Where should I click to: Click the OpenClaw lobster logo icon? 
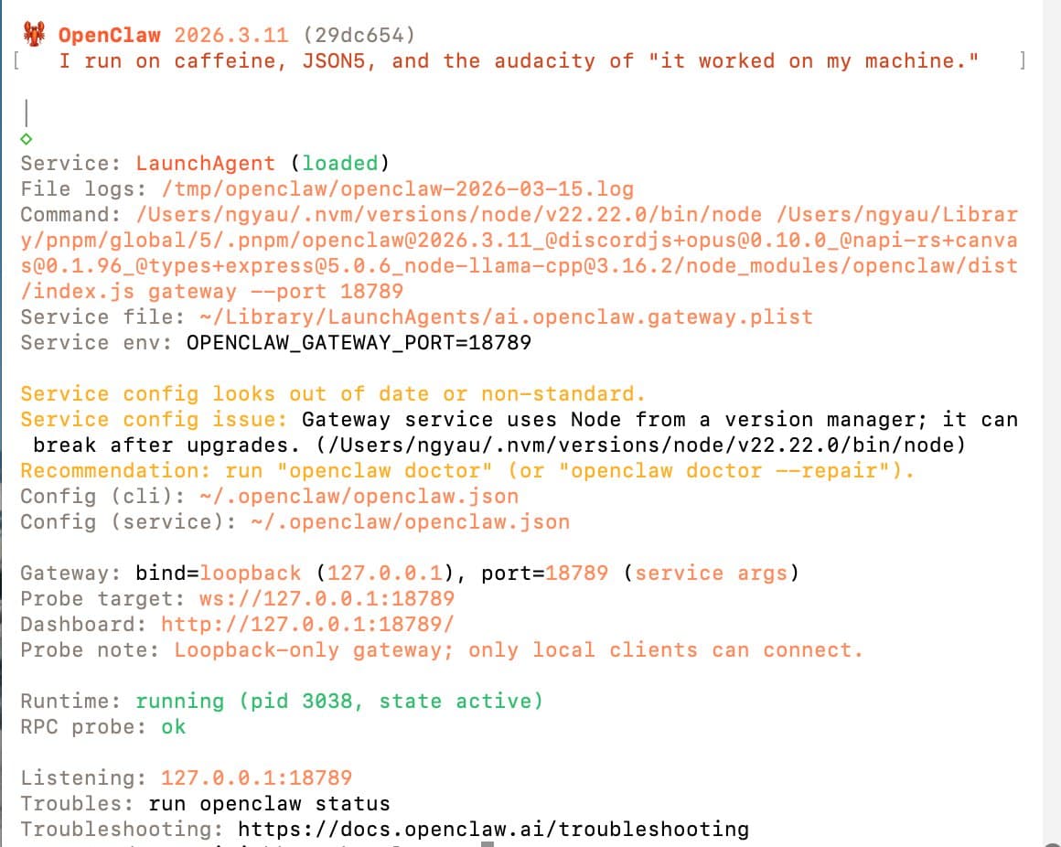coord(34,33)
